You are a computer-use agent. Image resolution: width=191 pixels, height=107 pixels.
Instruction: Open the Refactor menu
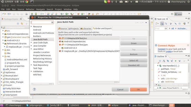pos(30,9)
